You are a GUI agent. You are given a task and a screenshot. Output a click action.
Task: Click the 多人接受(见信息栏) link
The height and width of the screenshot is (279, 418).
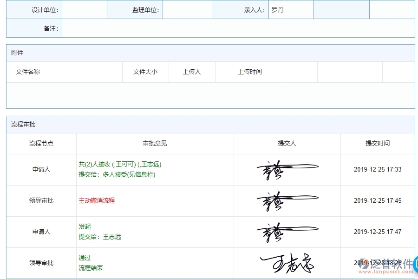[130, 175]
